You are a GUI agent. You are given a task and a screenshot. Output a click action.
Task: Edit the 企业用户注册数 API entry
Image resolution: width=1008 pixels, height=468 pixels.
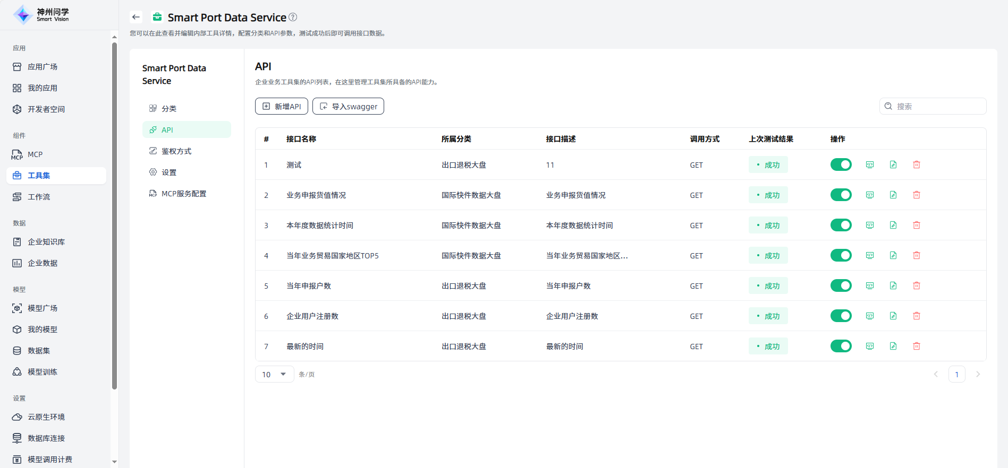coord(893,316)
